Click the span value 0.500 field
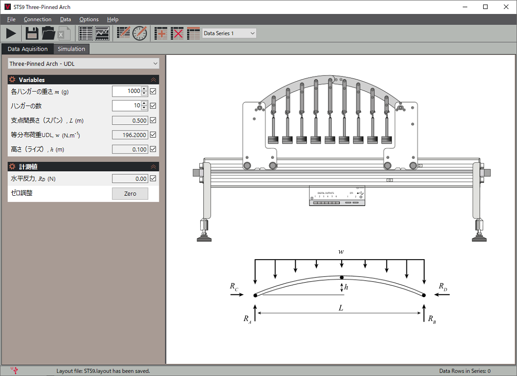Viewport: 517px width, 376px height. [x=130, y=121]
